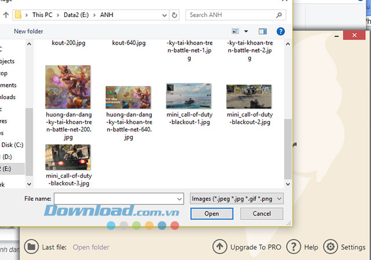371x260 pixels.
Task: Expand the view options dropdown arrow
Action: click(x=246, y=31)
